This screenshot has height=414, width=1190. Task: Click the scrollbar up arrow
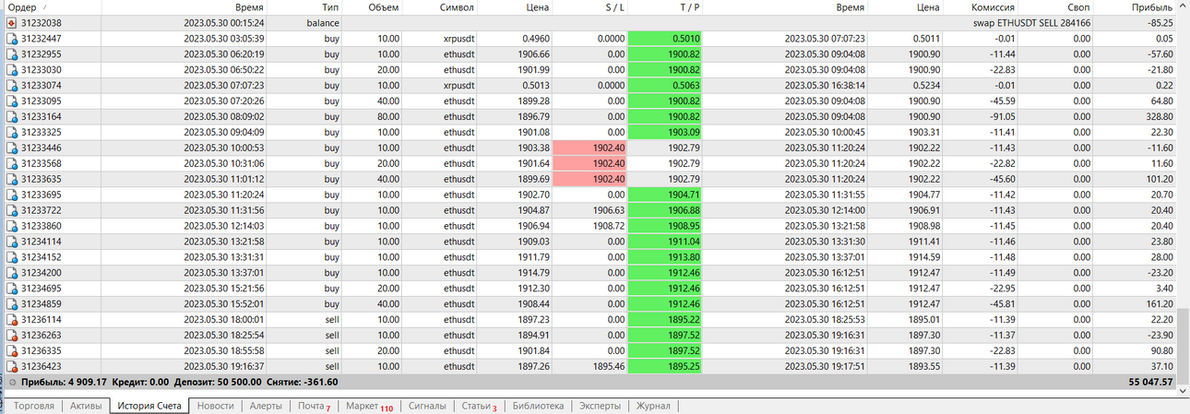tap(1184, 7)
